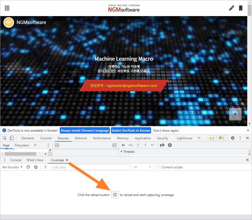The width and height of the screenshot is (252, 220).
Task: Click the red contact email banner
Action: 124,85
